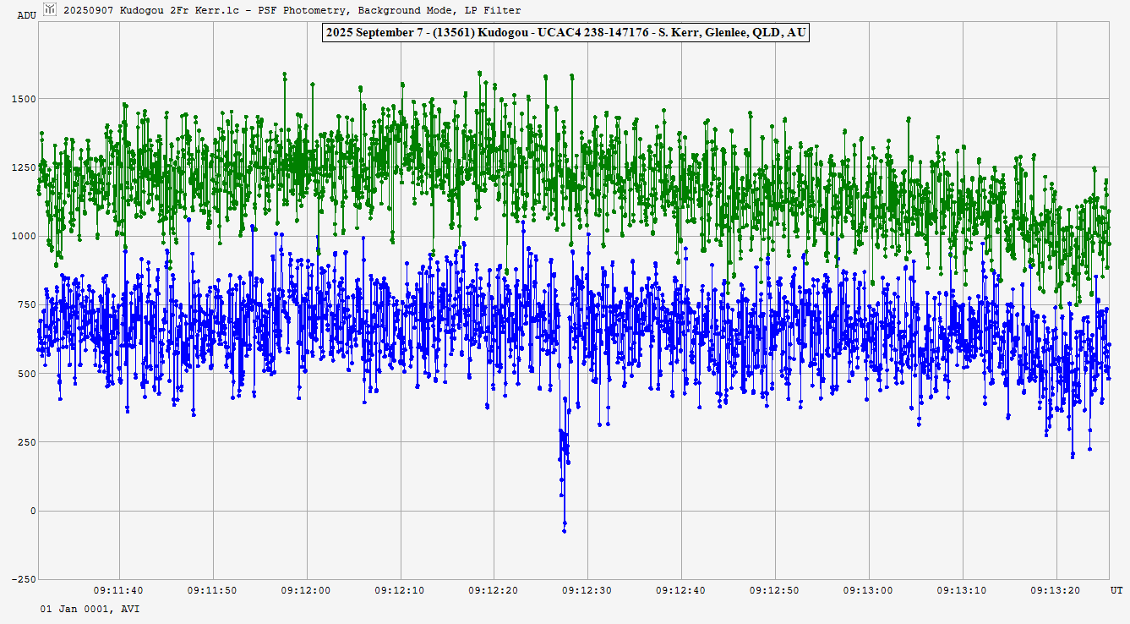Select the 09:12:00 time axis label
This screenshot has height=624, width=1130.
coord(305,589)
